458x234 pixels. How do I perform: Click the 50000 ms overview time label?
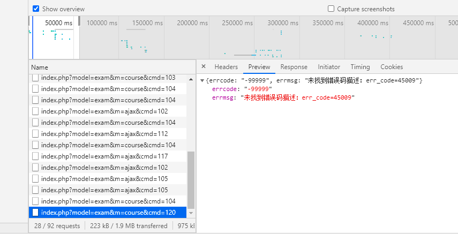click(x=59, y=23)
